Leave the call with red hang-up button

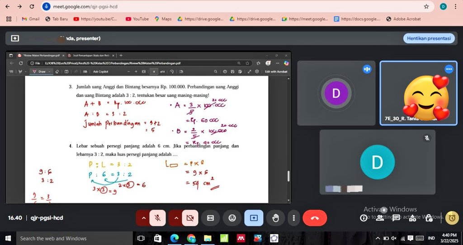[315, 218]
